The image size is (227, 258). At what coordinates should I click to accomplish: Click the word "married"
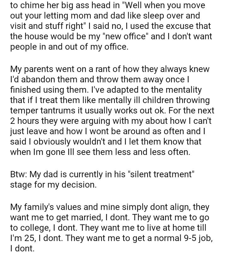click(98, 218)
